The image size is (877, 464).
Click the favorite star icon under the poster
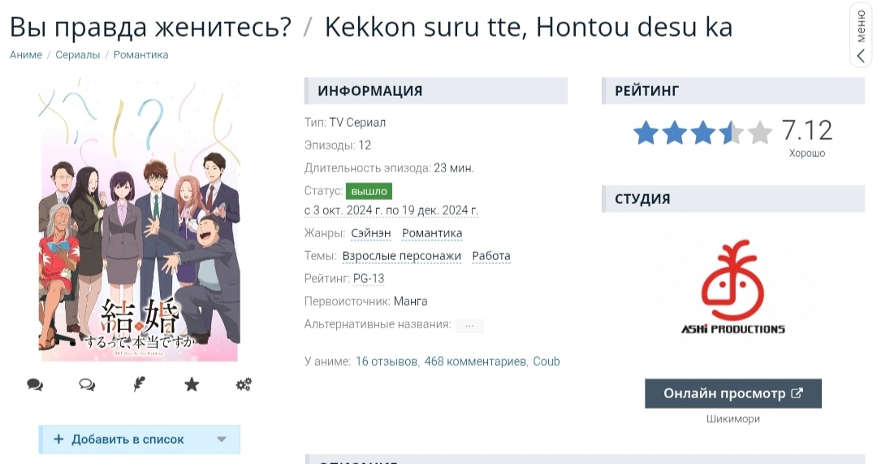coord(192,384)
